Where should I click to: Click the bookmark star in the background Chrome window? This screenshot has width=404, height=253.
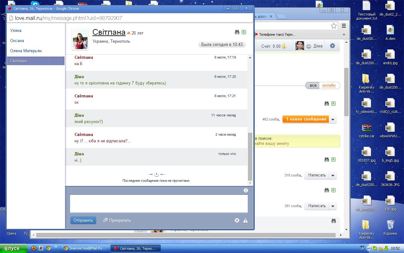tap(334, 26)
